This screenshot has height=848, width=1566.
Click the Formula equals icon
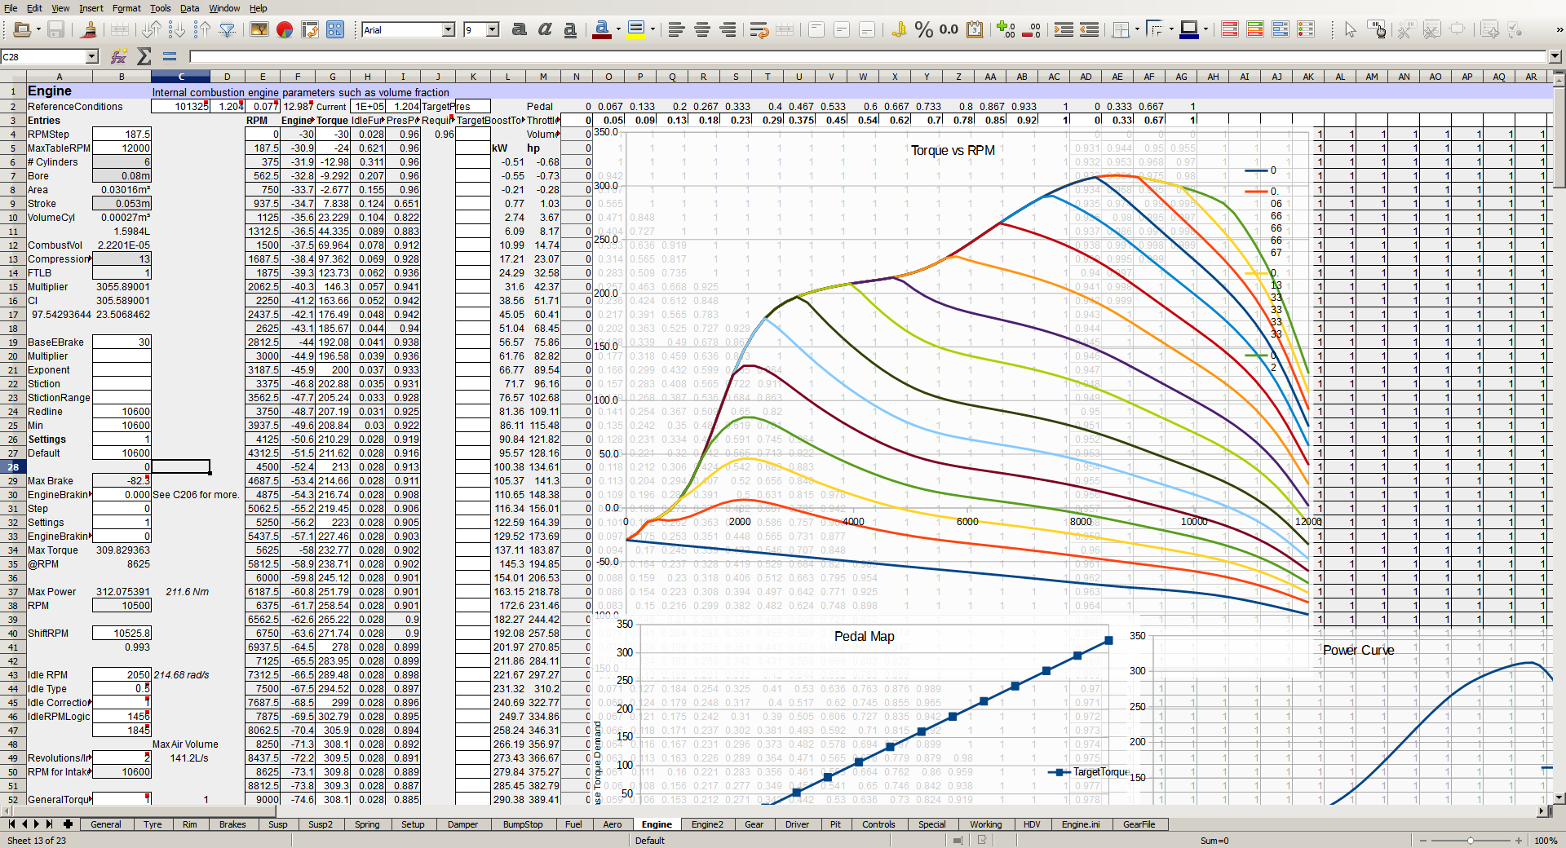tap(170, 56)
